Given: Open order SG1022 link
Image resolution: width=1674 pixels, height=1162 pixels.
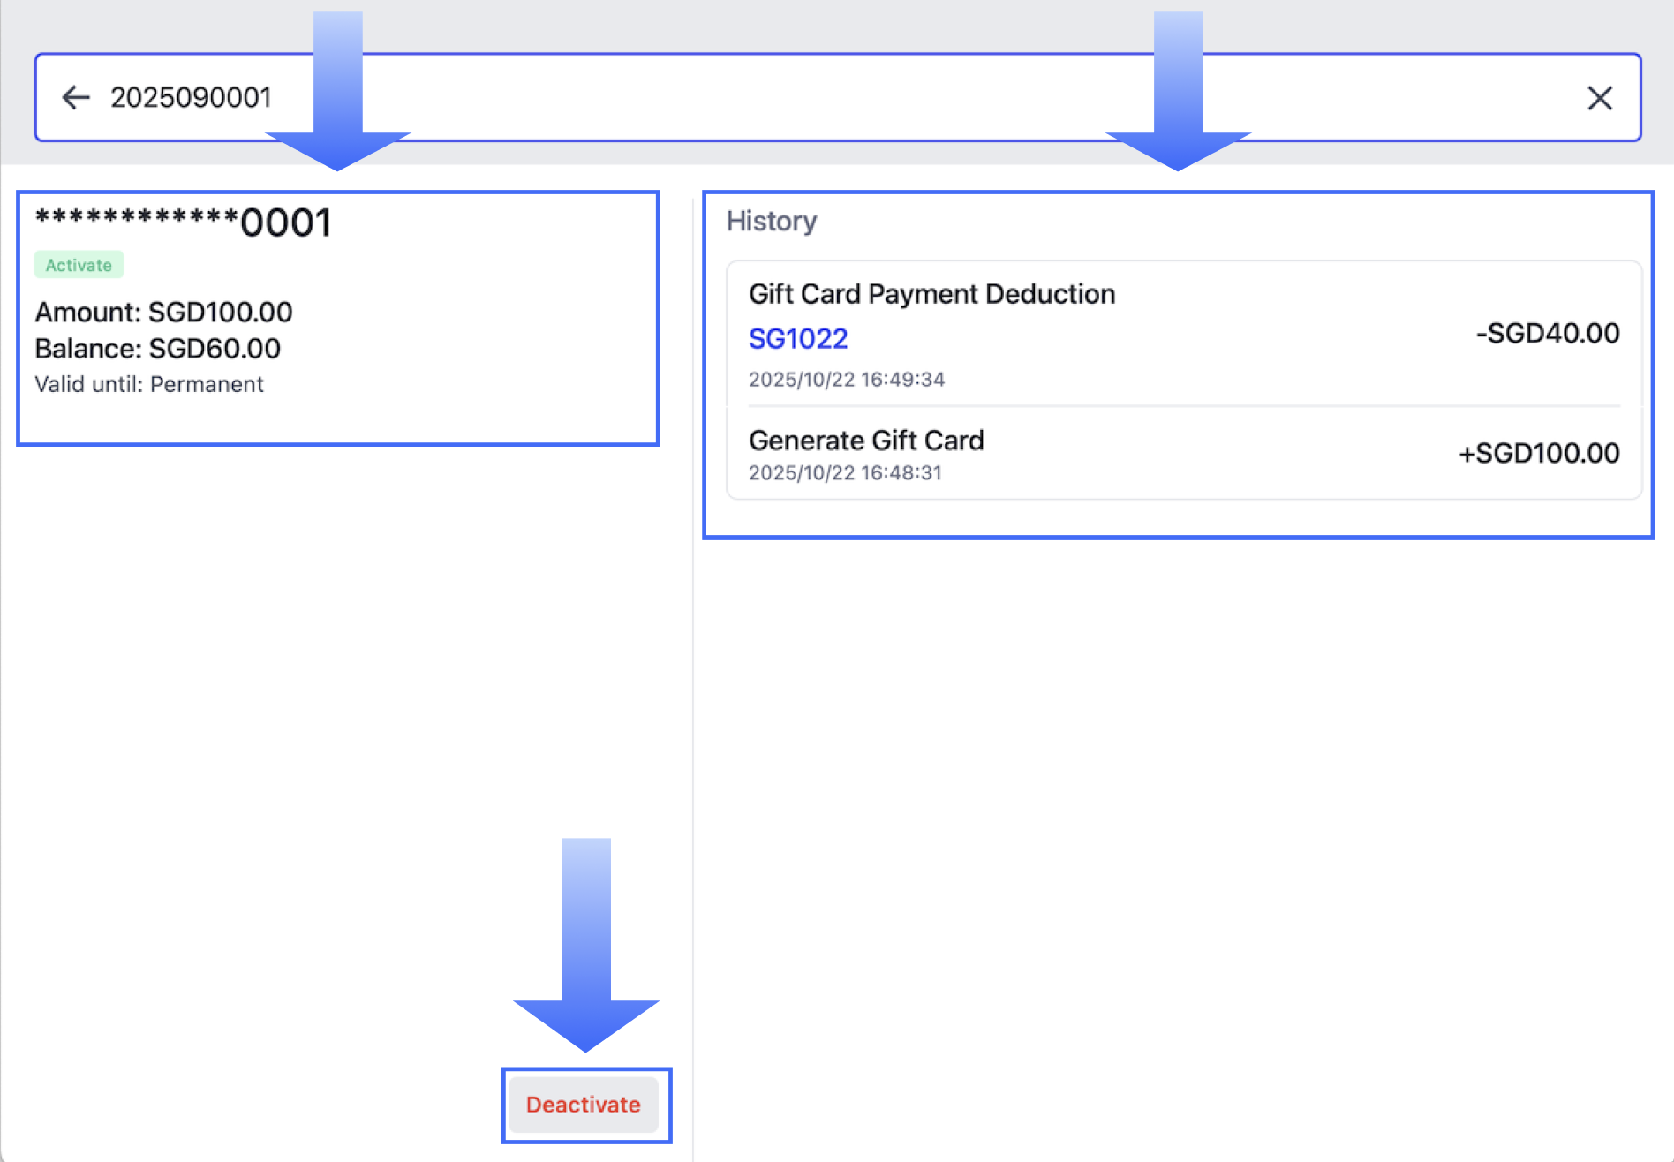Looking at the screenshot, I should click(x=798, y=338).
